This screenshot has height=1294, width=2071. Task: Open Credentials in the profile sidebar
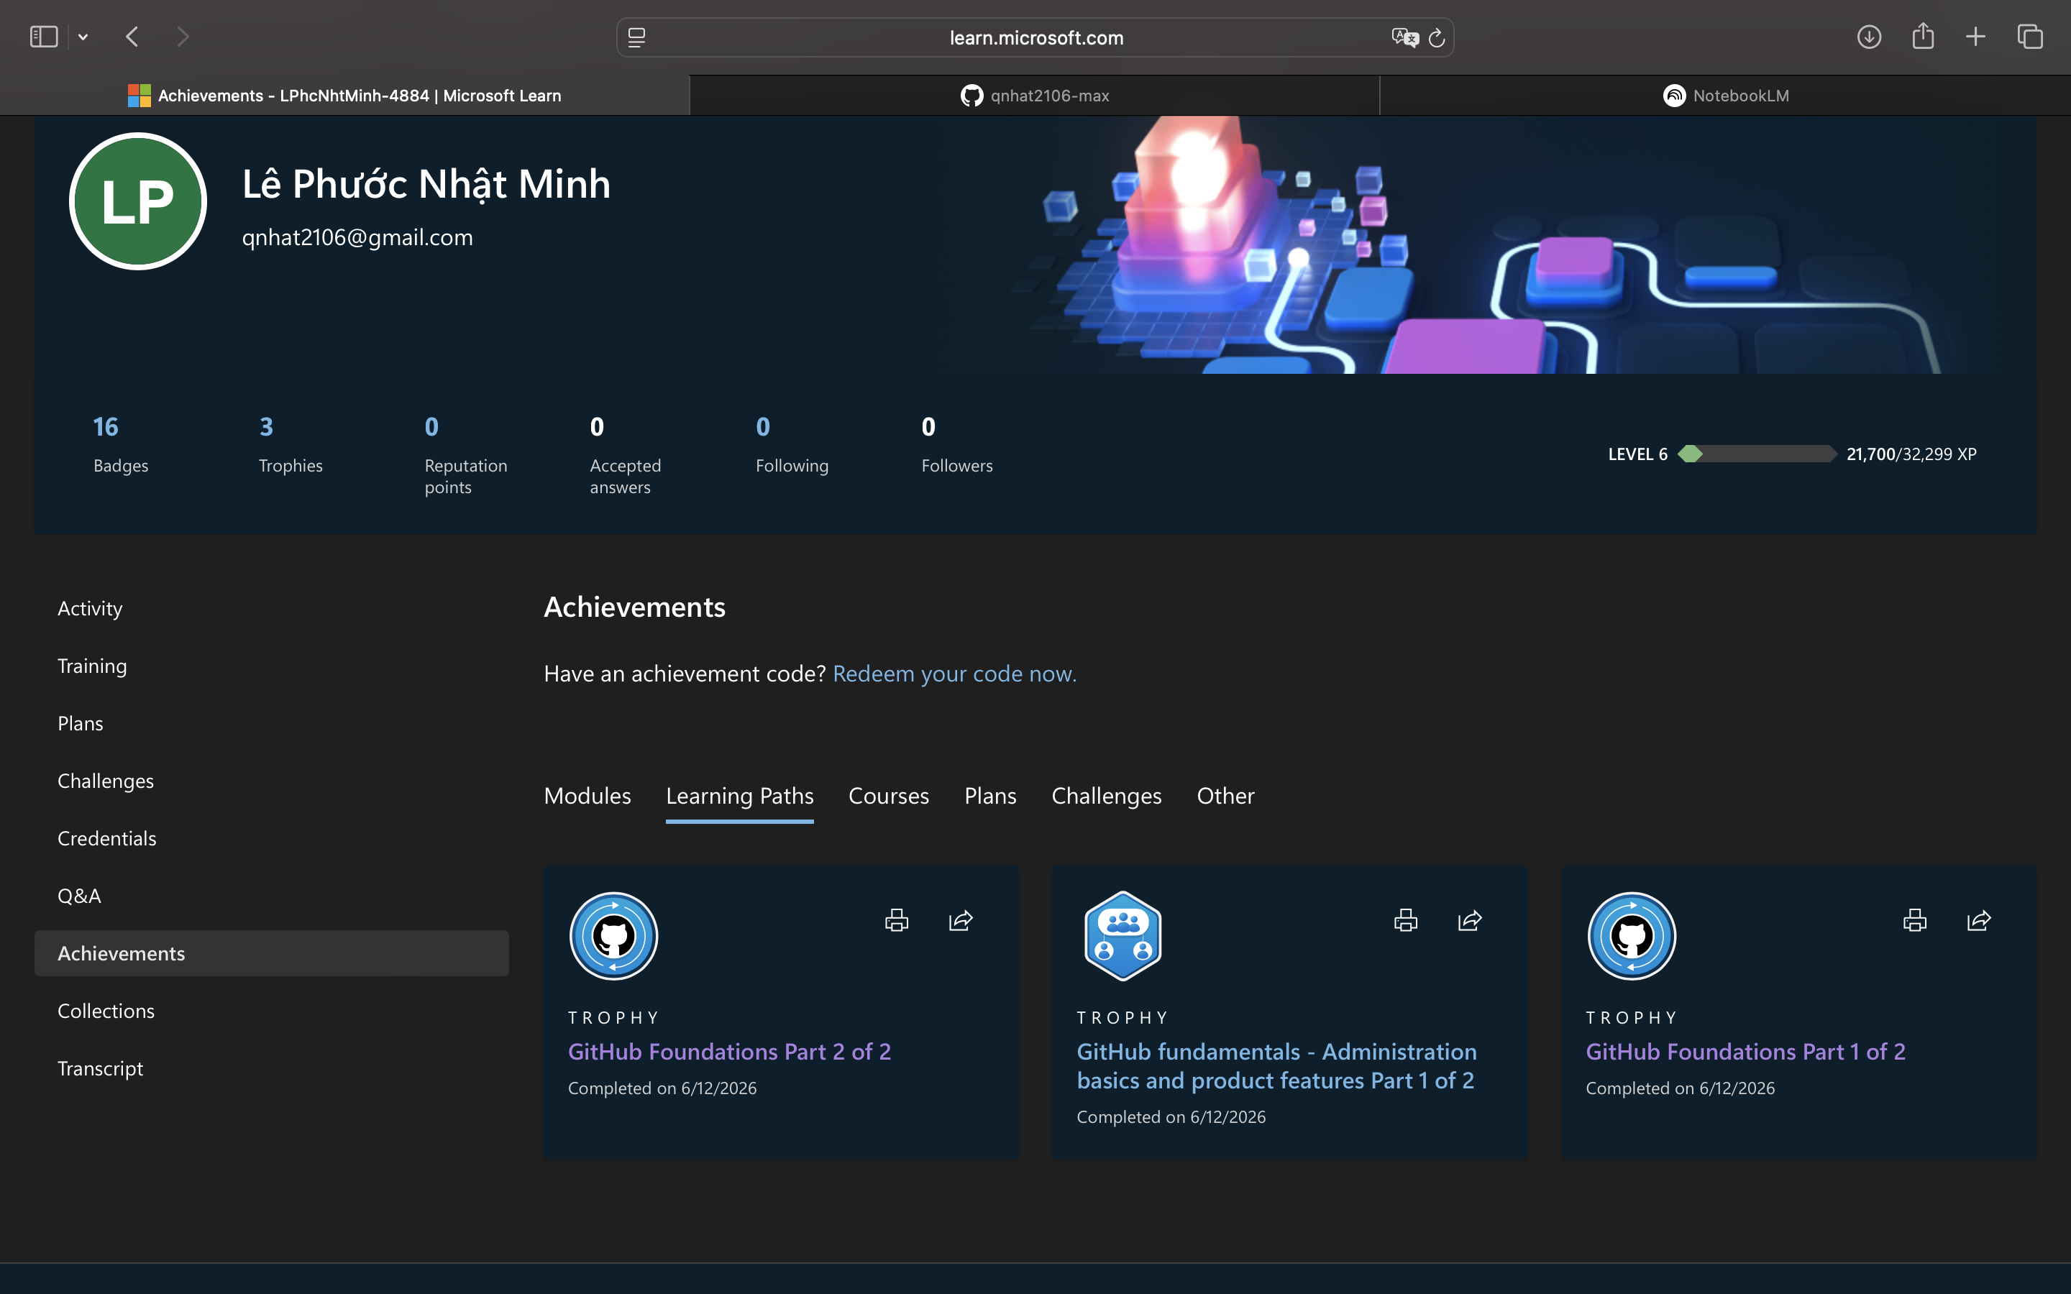[107, 838]
